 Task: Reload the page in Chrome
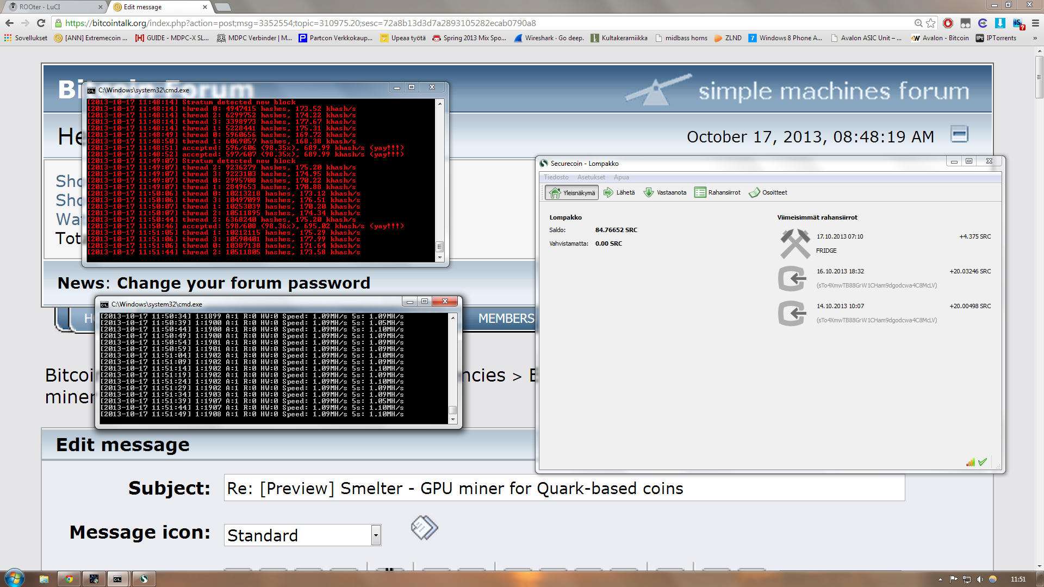coord(41,23)
